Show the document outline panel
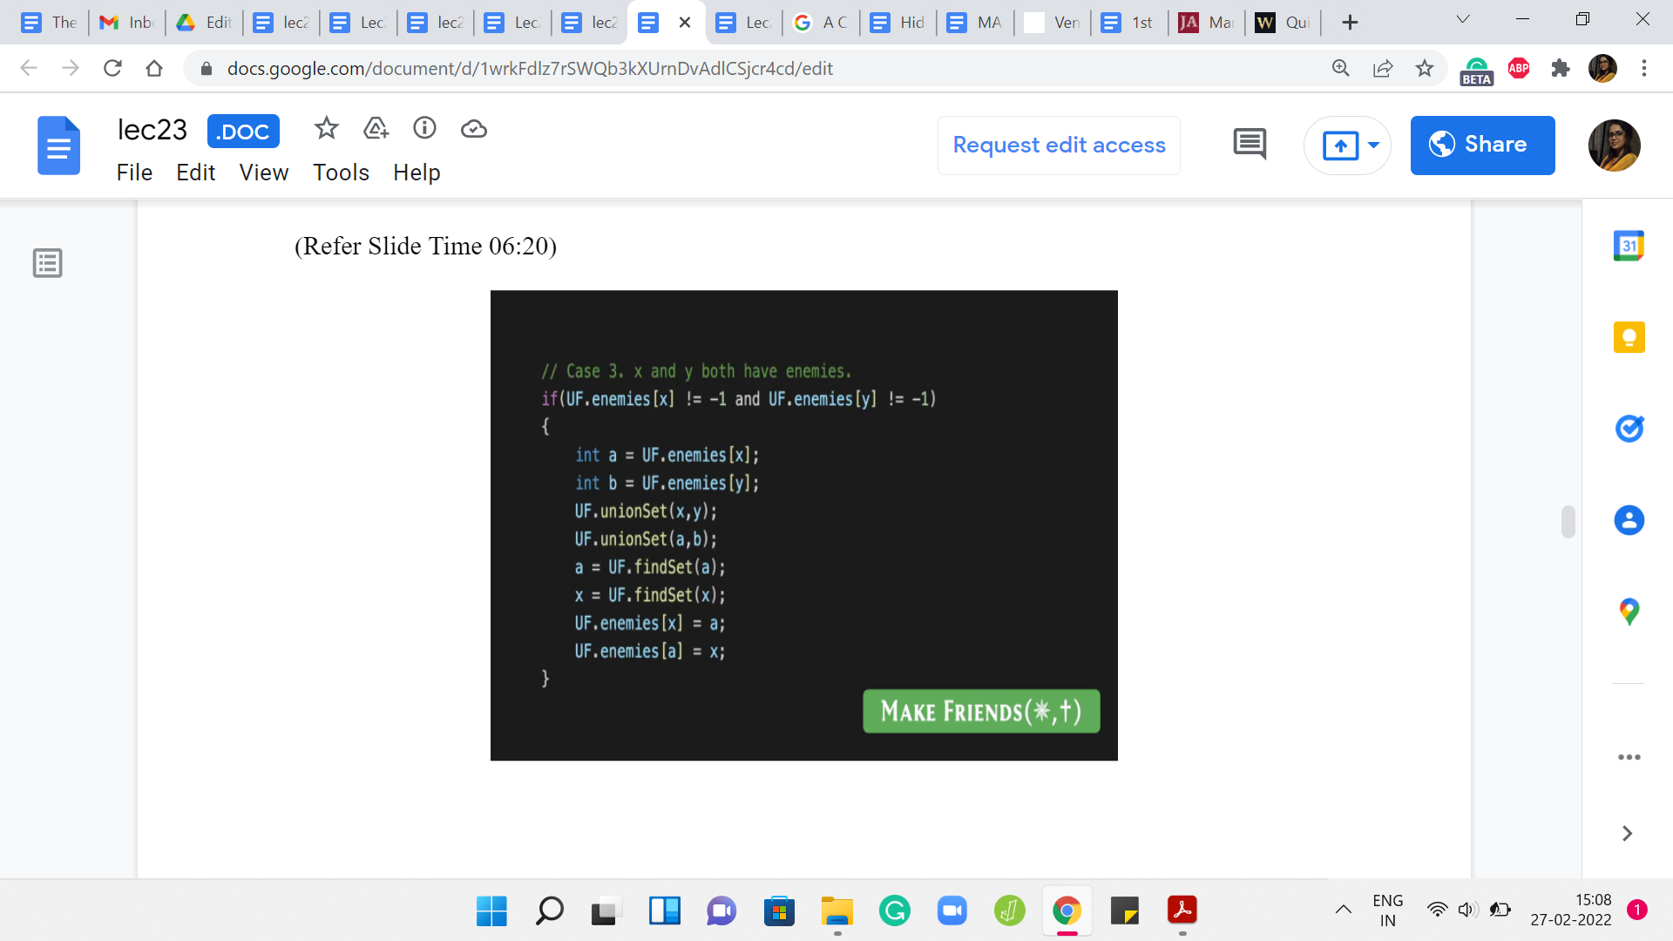The image size is (1673, 941). pos(48,263)
